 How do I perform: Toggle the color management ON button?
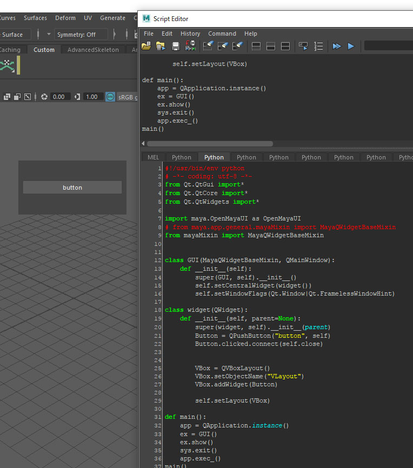(x=110, y=97)
